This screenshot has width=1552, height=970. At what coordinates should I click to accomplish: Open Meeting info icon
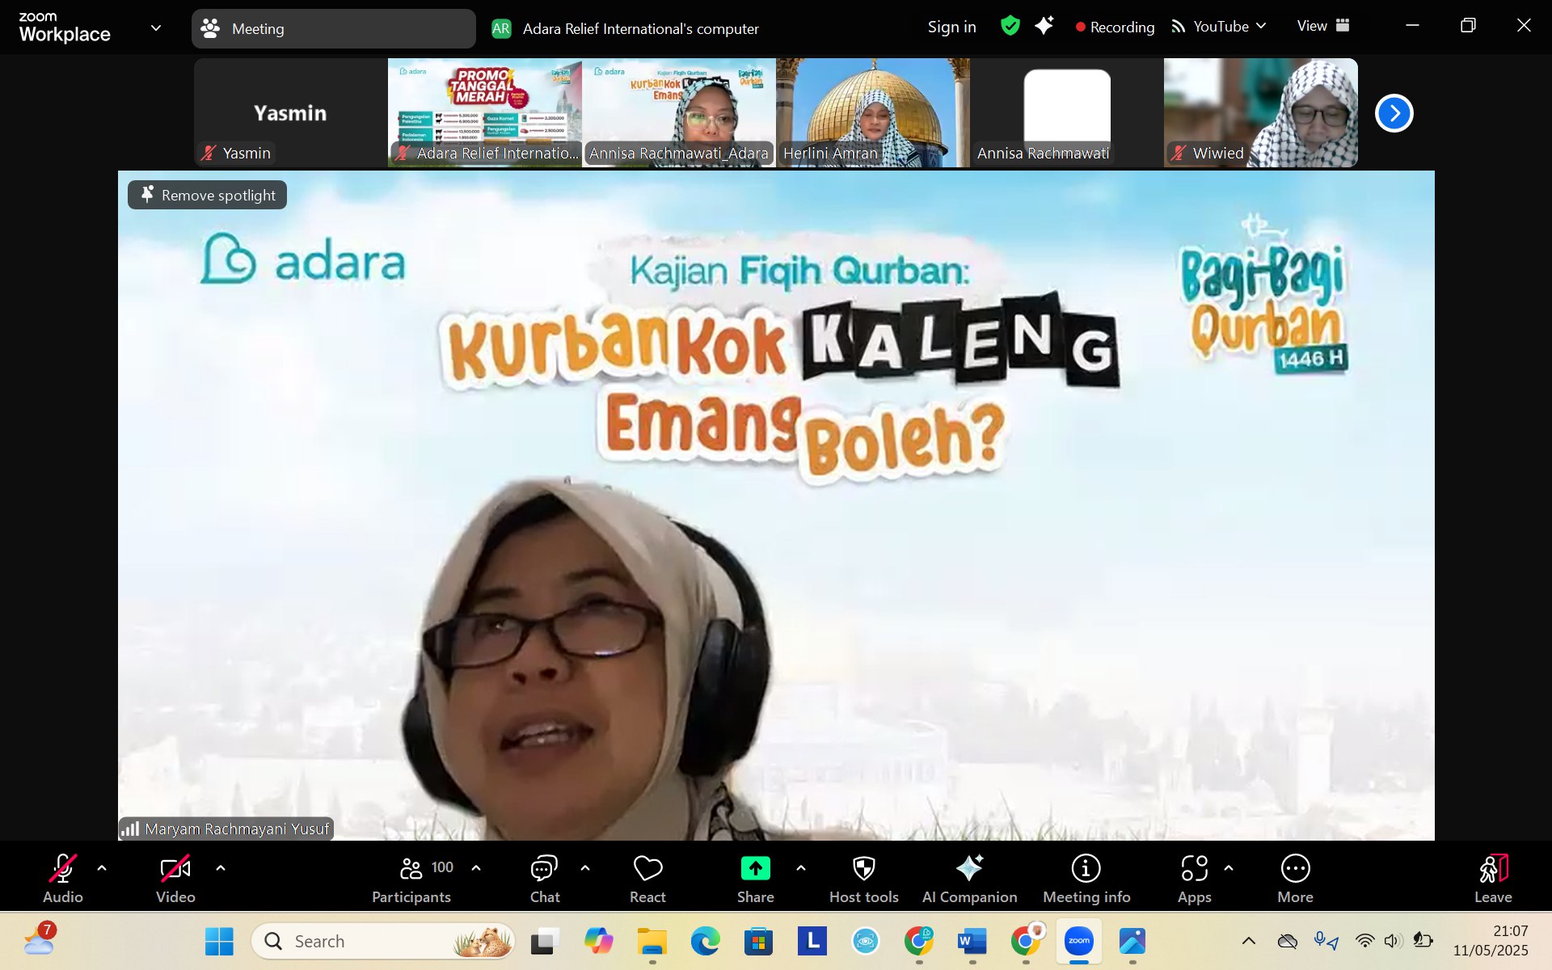[1086, 869]
